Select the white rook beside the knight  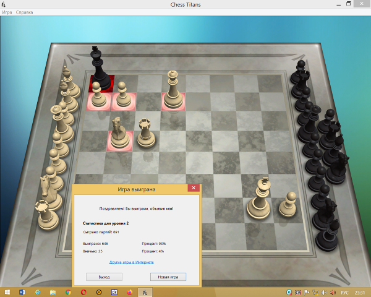coord(146,132)
